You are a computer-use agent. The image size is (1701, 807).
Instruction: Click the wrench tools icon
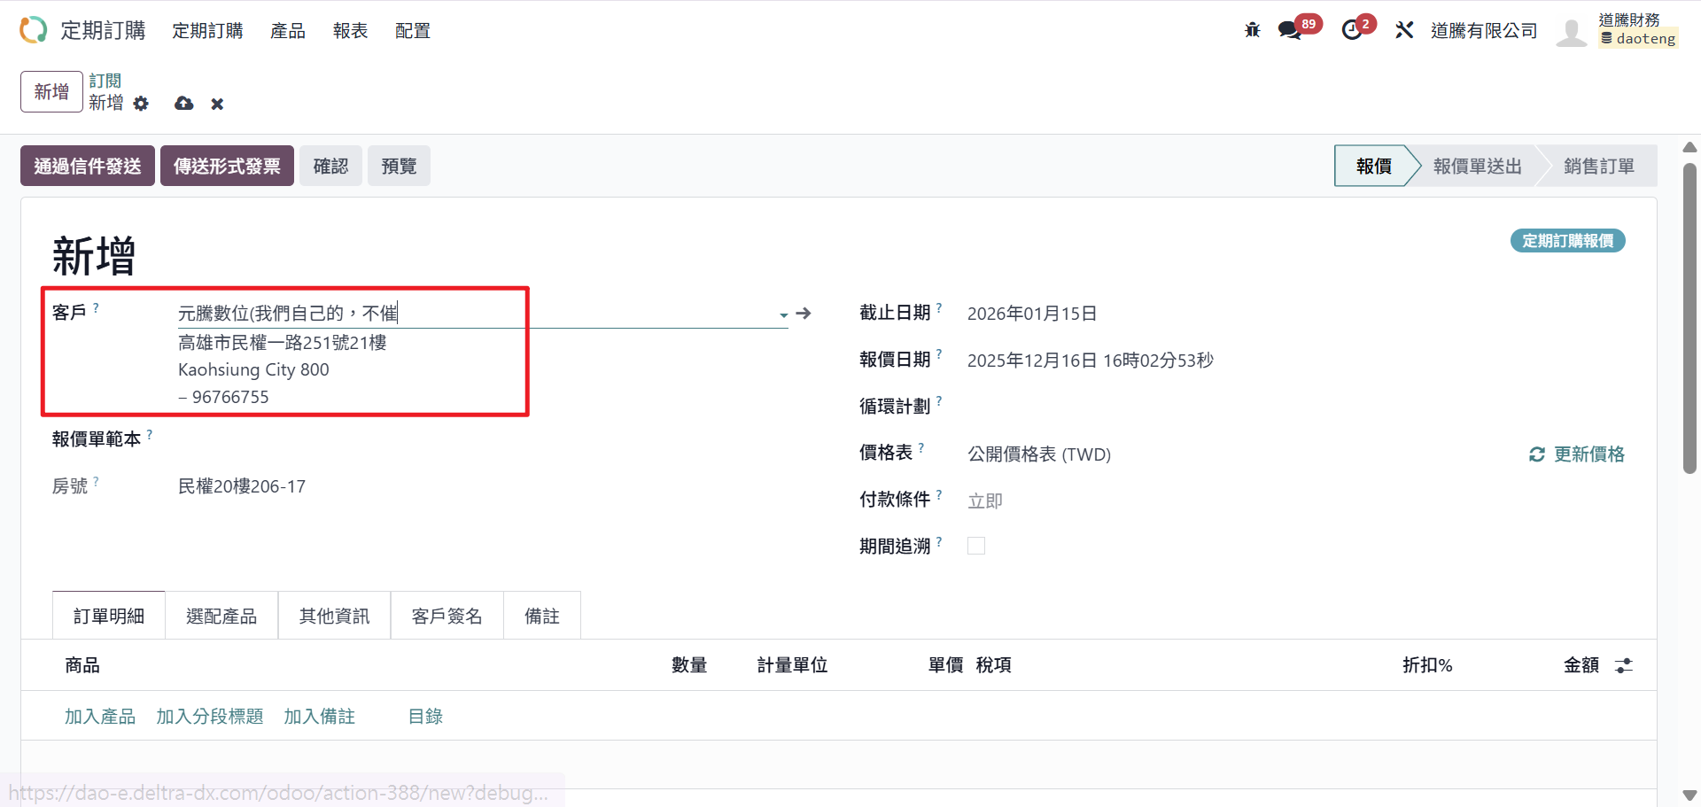pos(1404,30)
